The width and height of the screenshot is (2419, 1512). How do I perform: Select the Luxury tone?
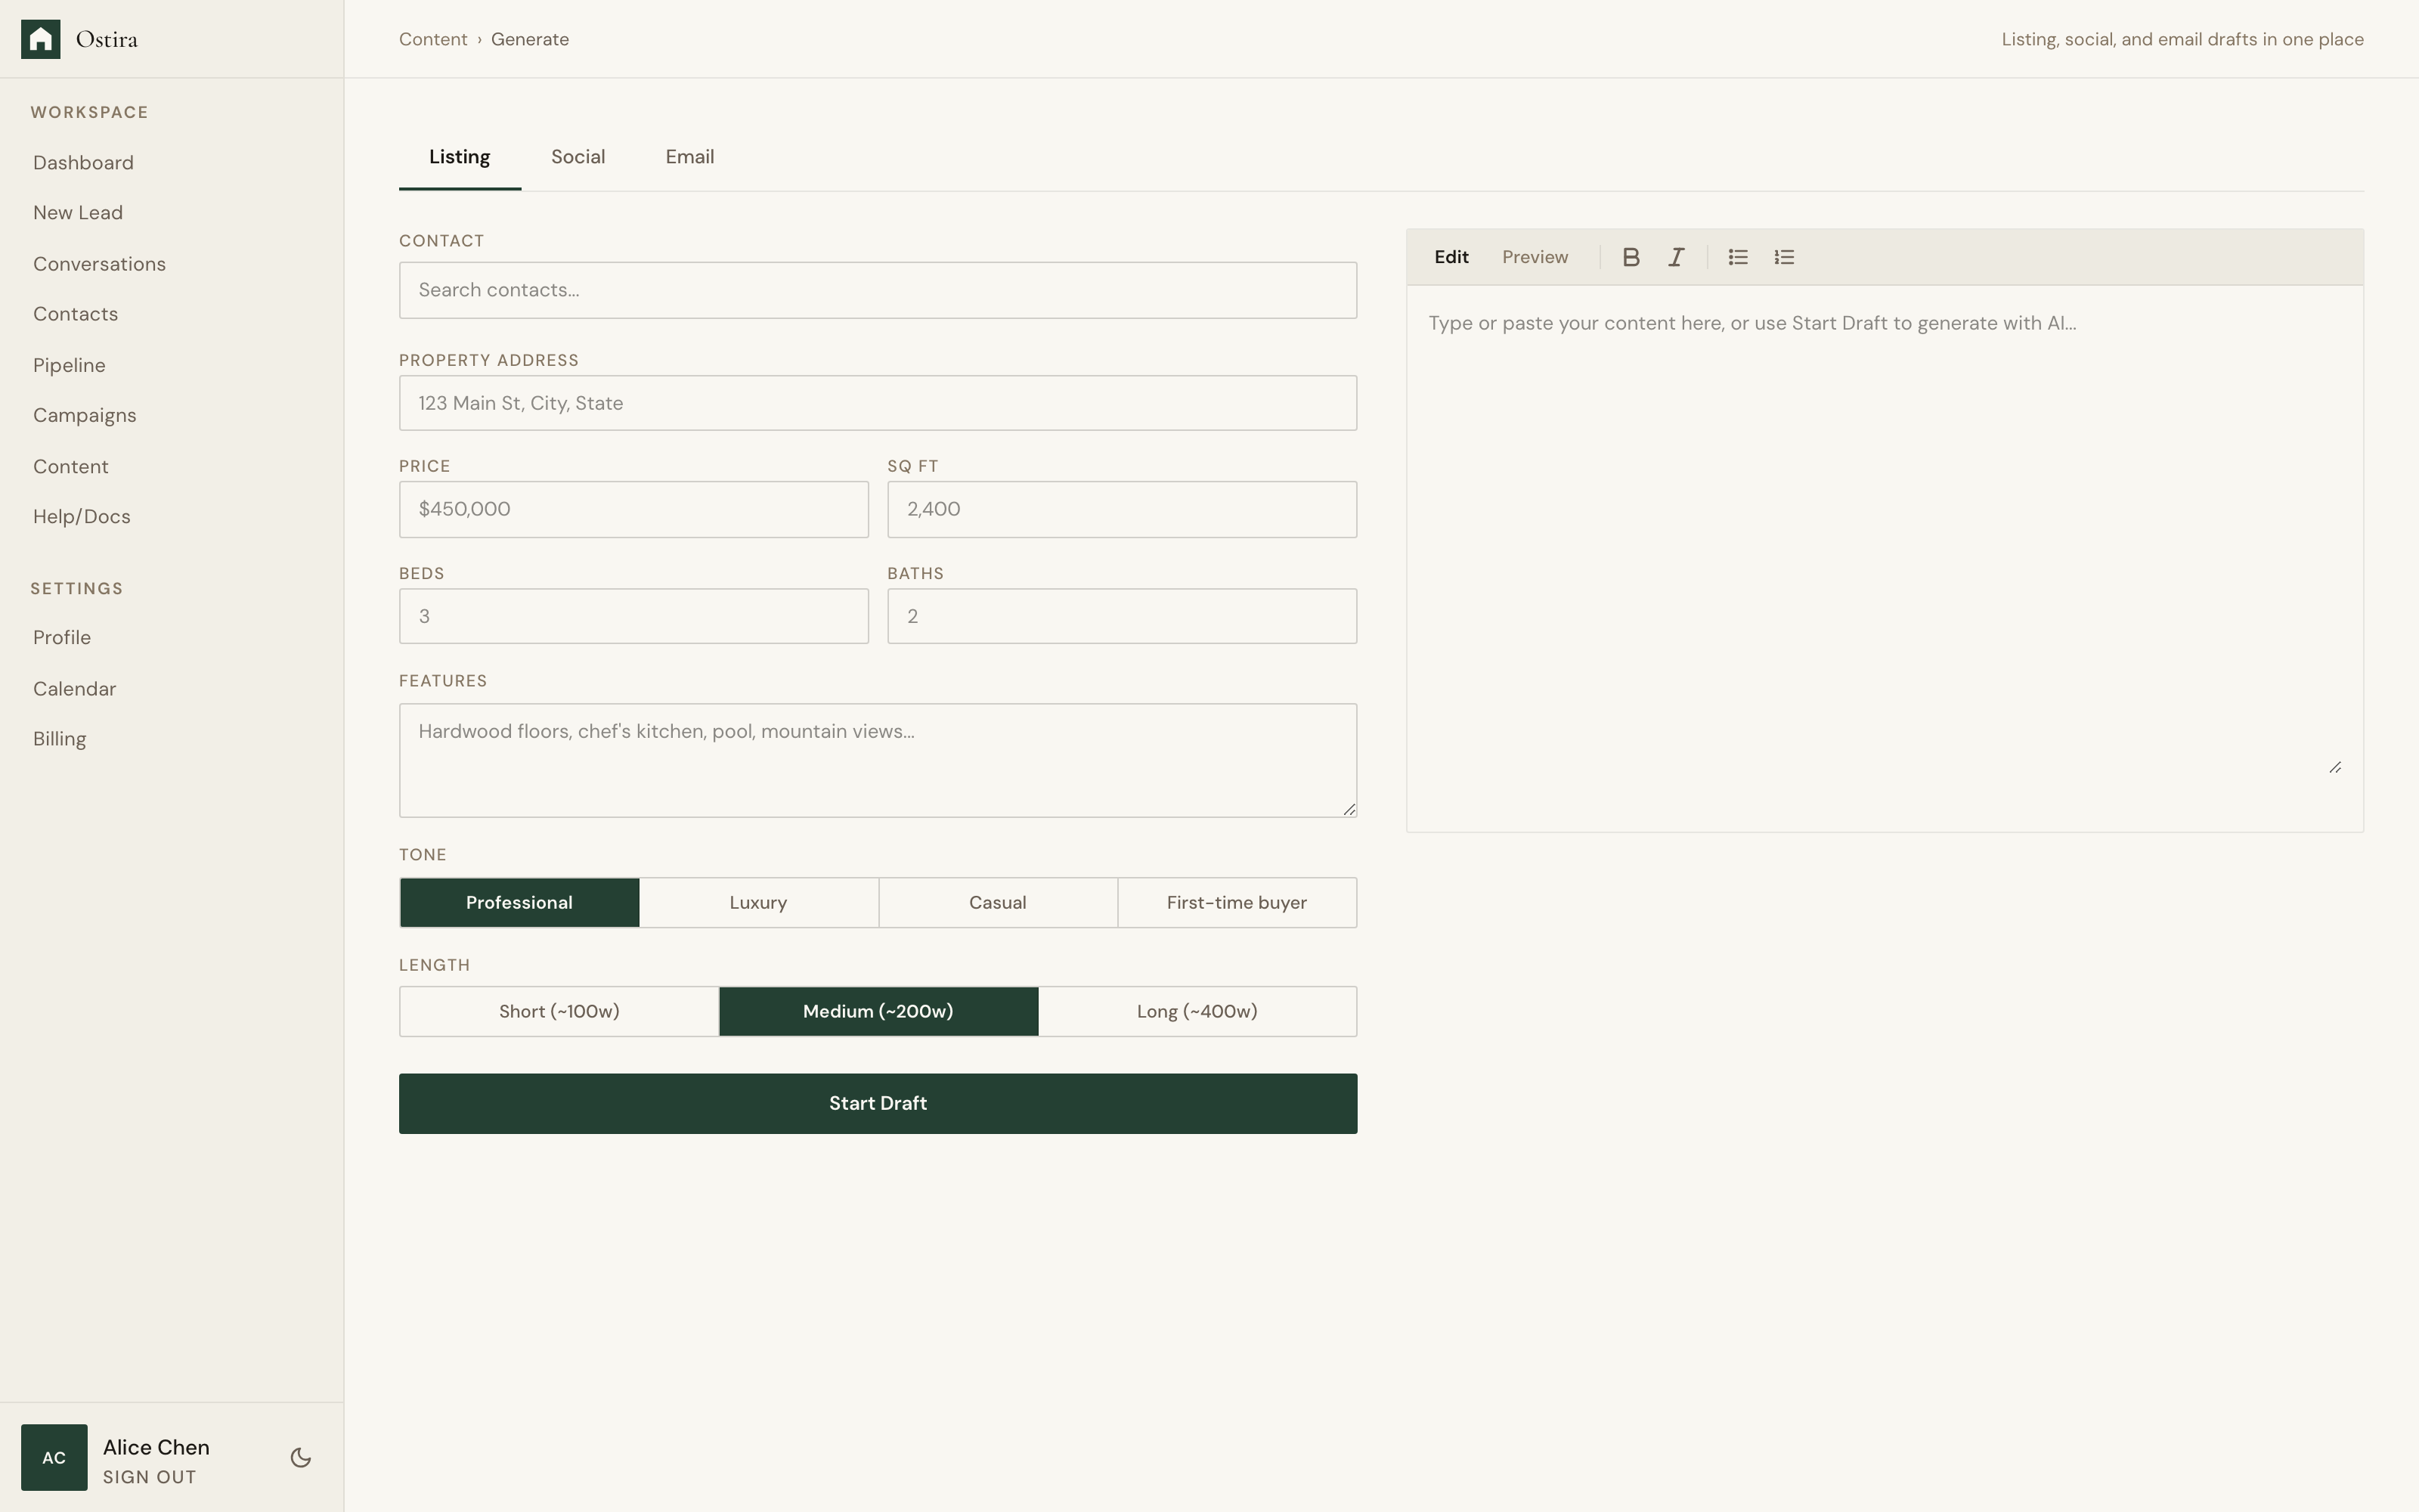pyautogui.click(x=757, y=902)
